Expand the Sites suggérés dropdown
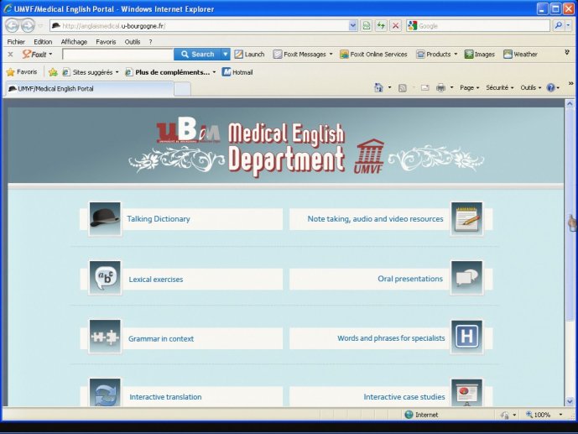578x434 pixels. [117, 72]
